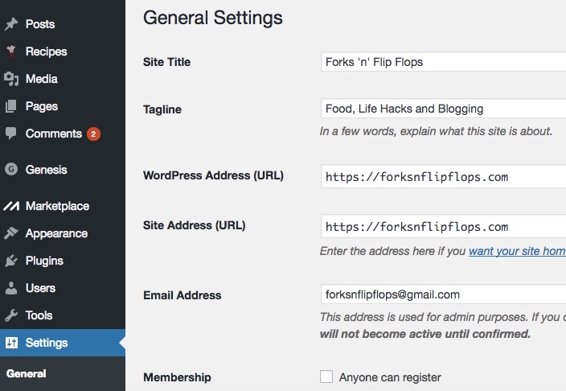Click the Site Title label
The image size is (566, 391).
(x=166, y=62)
